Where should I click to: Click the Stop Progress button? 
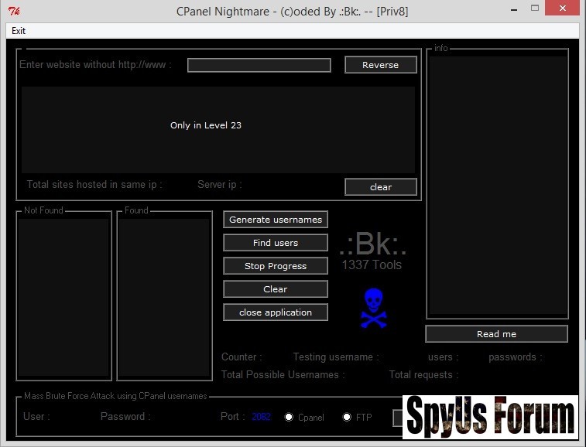[x=276, y=266]
